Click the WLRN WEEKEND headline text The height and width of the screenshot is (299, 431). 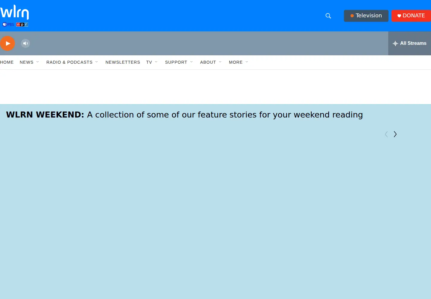pyautogui.click(x=184, y=115)
